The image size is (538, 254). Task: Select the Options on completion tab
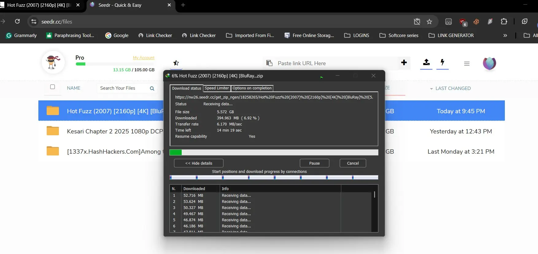point(252,88)
